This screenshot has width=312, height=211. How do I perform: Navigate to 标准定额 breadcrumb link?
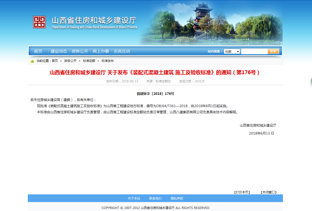pos(89,61)
